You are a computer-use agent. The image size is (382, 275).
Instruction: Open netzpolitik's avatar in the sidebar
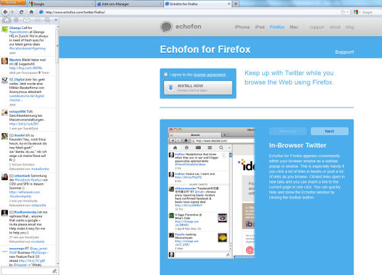[5, 113]
